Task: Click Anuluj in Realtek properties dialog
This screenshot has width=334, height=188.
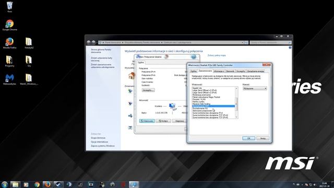Action: click(263, 138)
